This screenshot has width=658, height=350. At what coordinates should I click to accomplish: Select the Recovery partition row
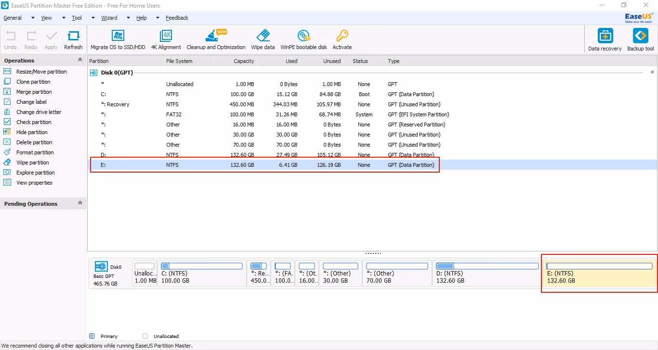pos(372,104)
